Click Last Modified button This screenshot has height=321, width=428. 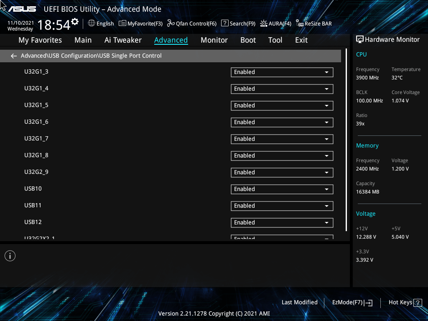coord(299,303)
